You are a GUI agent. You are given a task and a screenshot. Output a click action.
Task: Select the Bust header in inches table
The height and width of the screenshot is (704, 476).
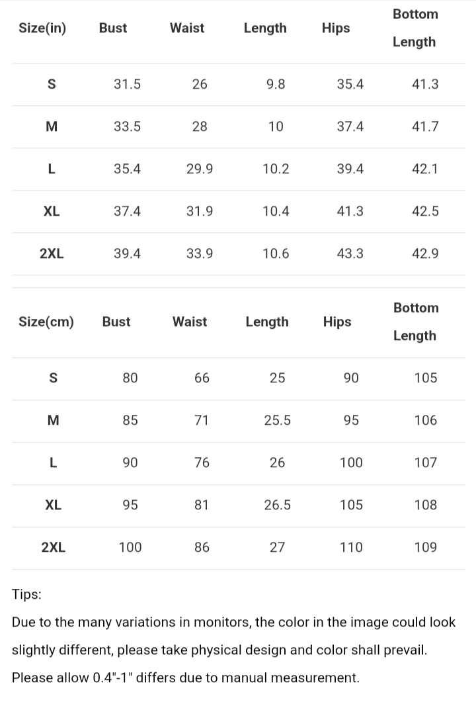pos(113,28)
